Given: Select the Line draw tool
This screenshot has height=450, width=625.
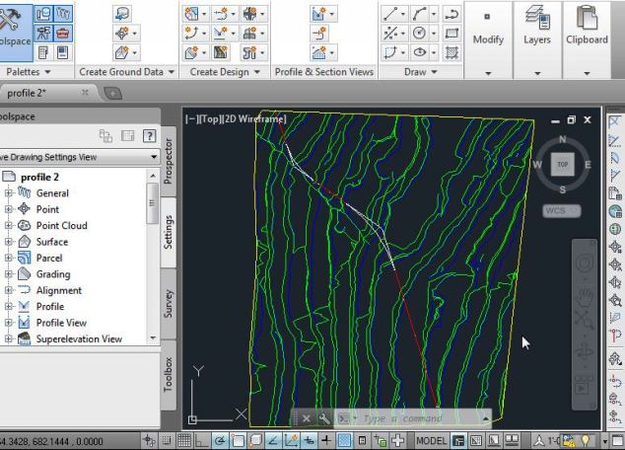Looking at the screenshot, I should pos(389,14).
